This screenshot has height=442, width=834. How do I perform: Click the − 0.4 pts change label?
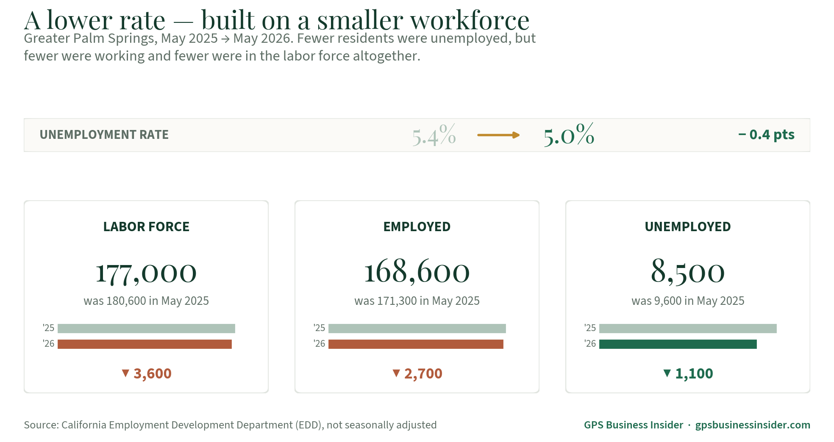tap(766, 135)
